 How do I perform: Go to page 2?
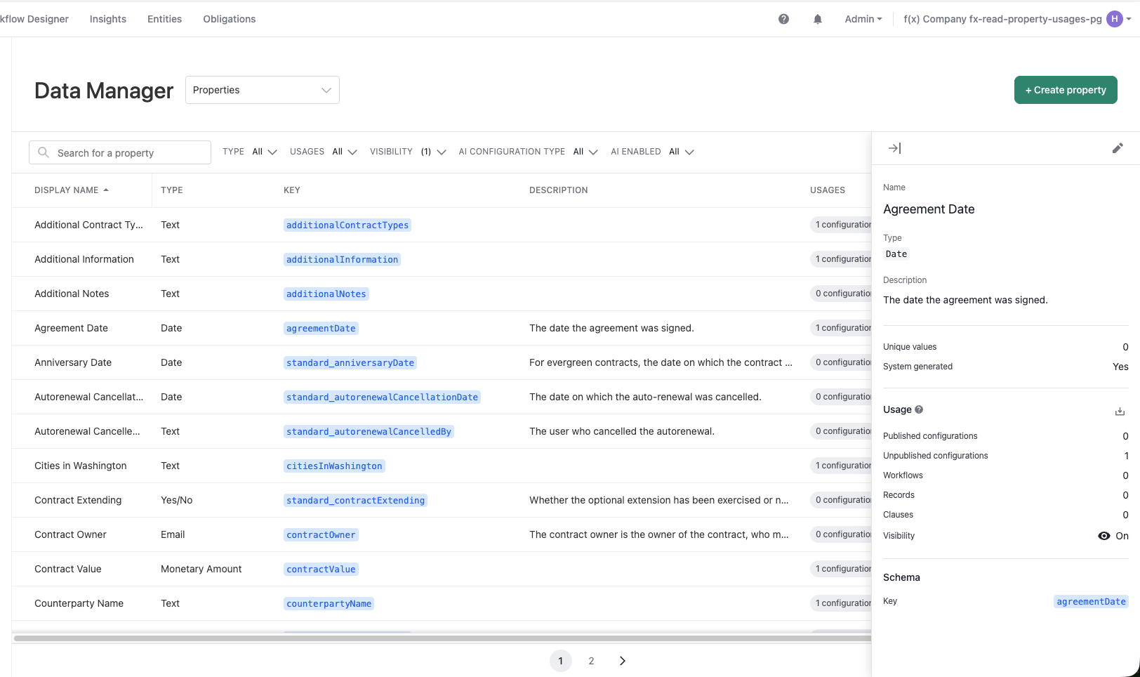pyautogui.click(x=591, y=661)
